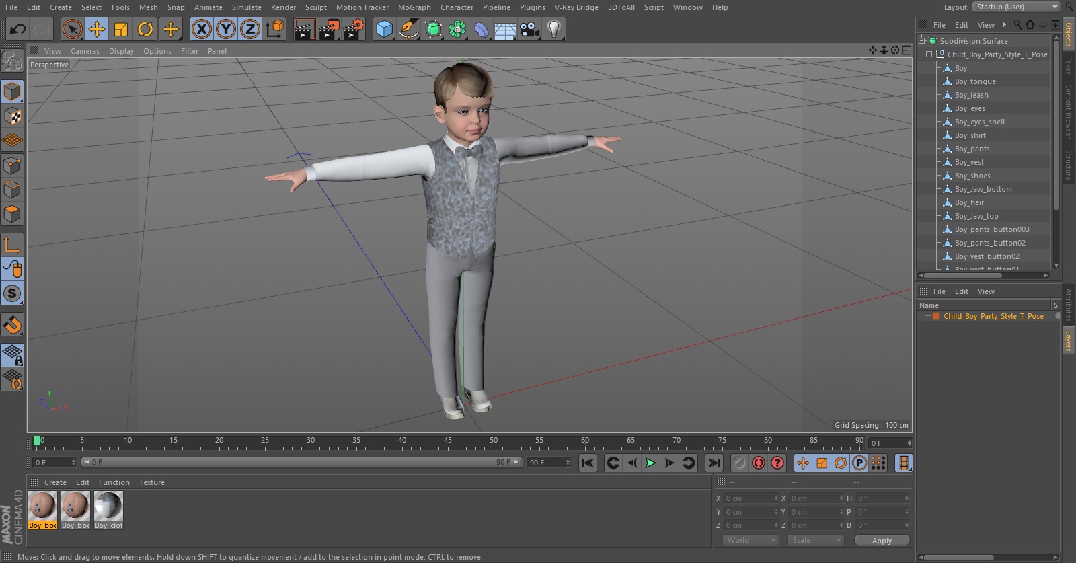
Task: Switch to Texture mode checker icon
Action: tap(12, 116)
